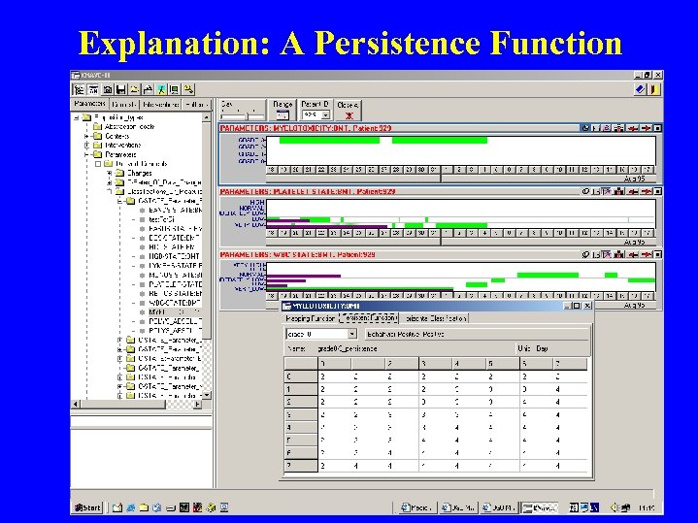Click the speaker icon in the system tray
Image resolution: width=698 pixels, height=523 pixels.
coord(615,507)
